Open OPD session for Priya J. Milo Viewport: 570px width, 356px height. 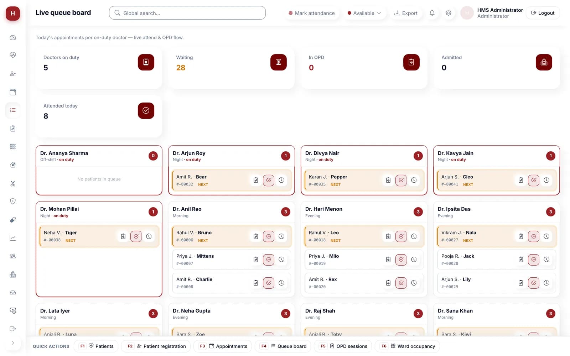[388, 260]
